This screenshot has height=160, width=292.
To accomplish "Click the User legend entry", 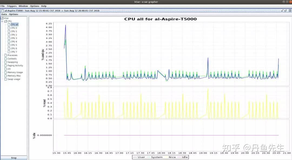I will tap(139, 157).
